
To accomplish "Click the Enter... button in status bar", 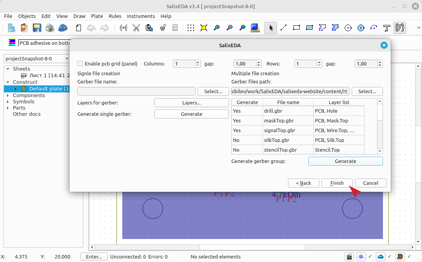I will [94, 257].
